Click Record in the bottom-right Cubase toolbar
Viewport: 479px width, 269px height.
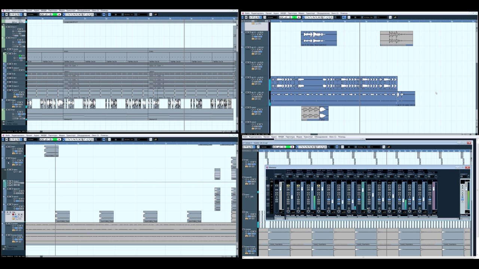[292, 147]
